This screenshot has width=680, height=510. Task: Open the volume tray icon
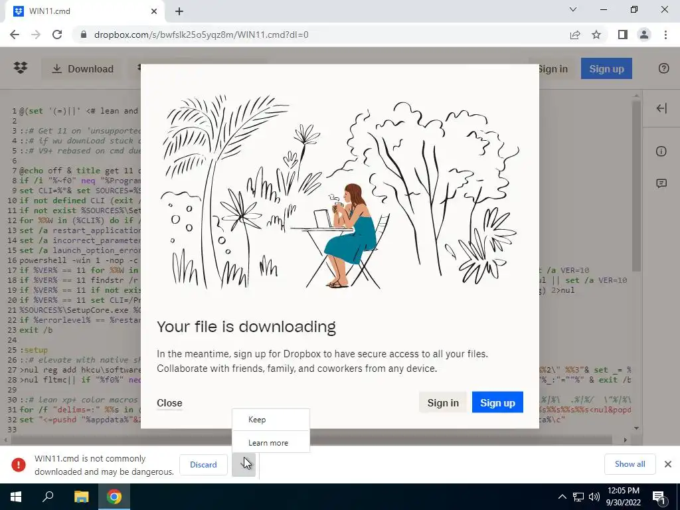point(594,497)
